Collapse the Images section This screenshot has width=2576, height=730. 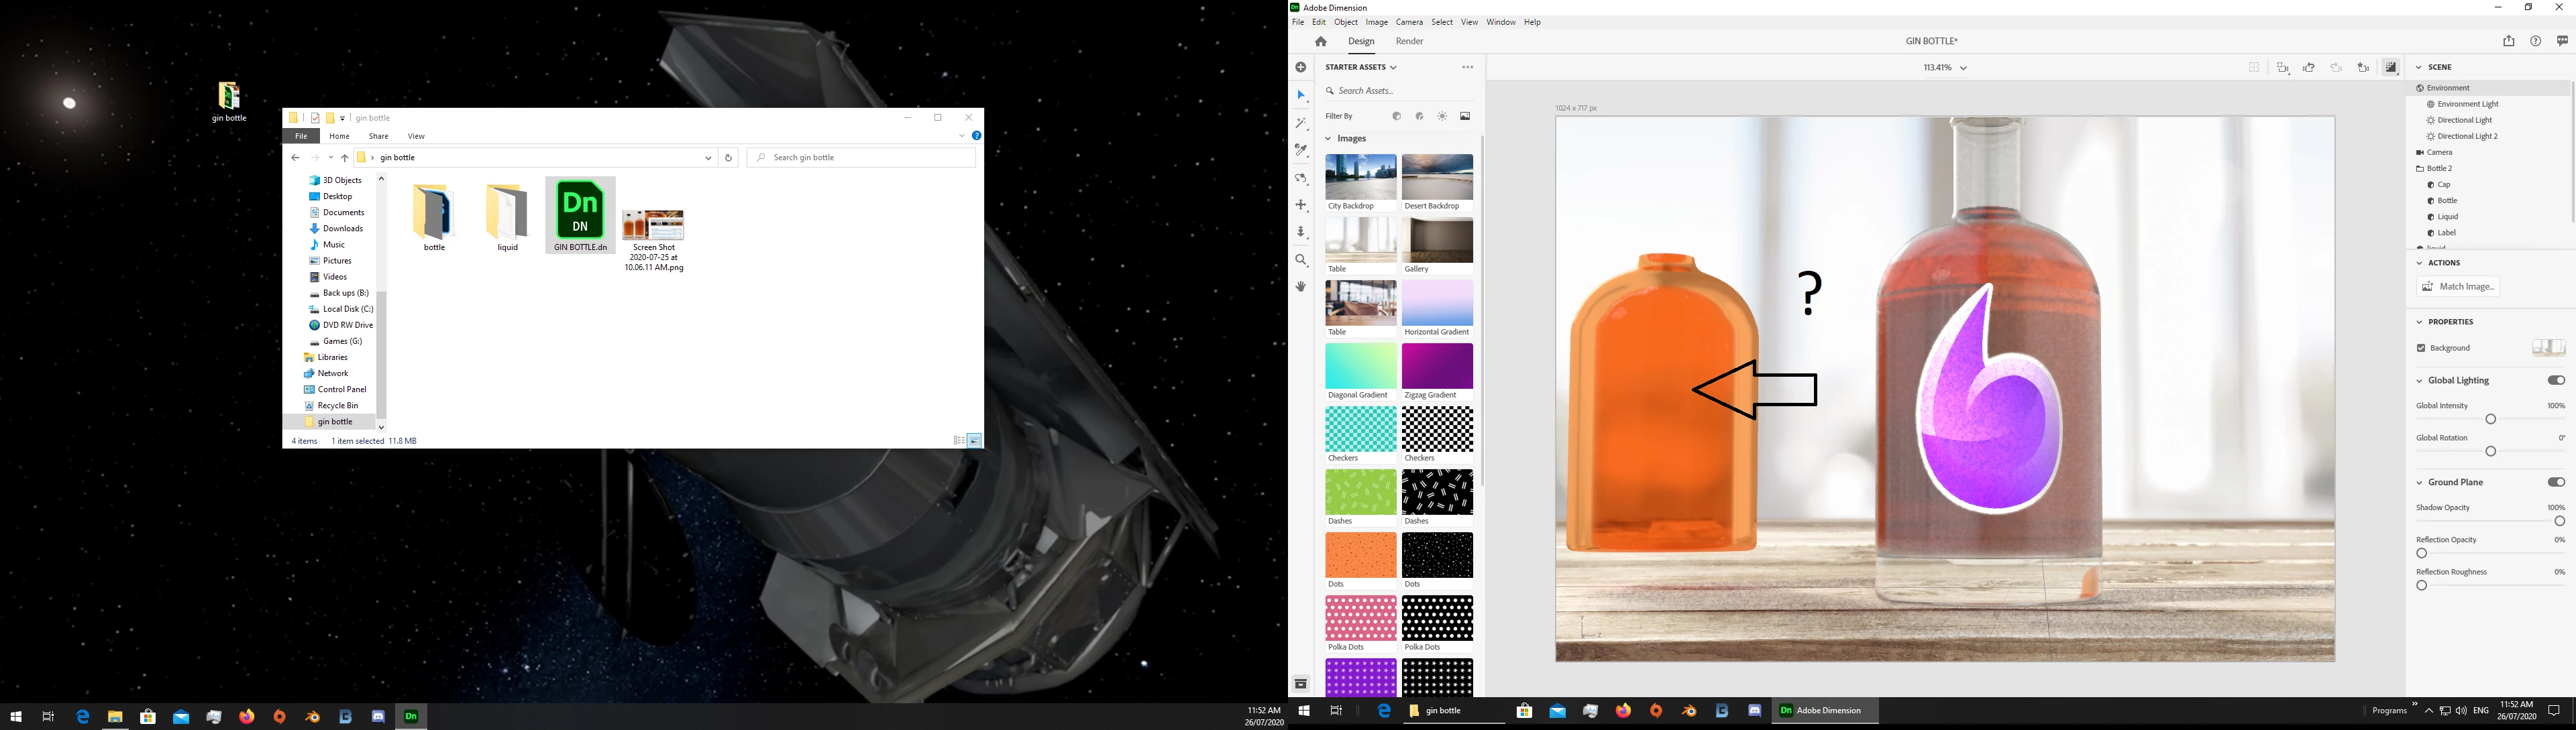1329,139
